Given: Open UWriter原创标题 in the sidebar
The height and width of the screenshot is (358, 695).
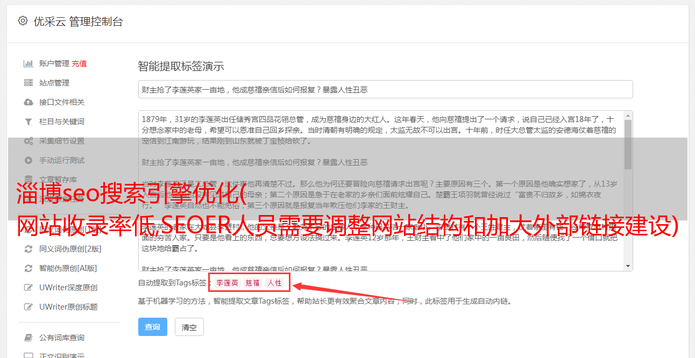Looking at the screenshot, I should click(x=68, y=307).
